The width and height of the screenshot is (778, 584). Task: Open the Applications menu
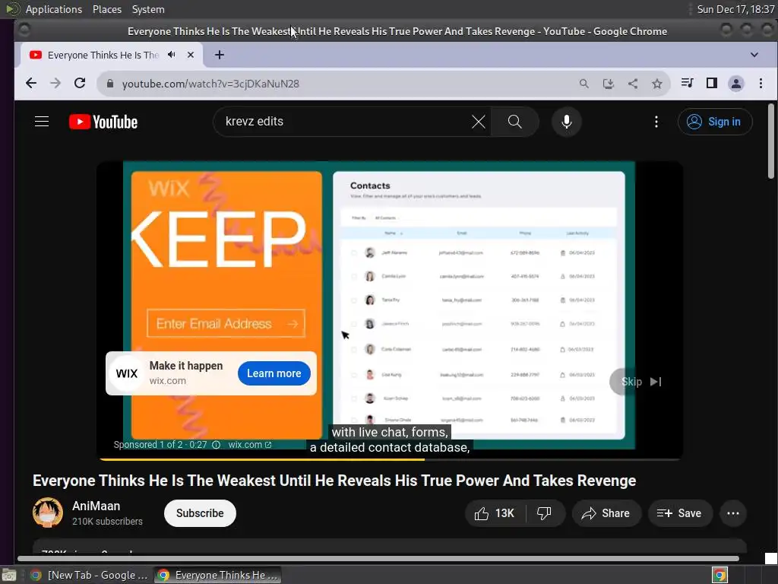[x=54, y=9]
